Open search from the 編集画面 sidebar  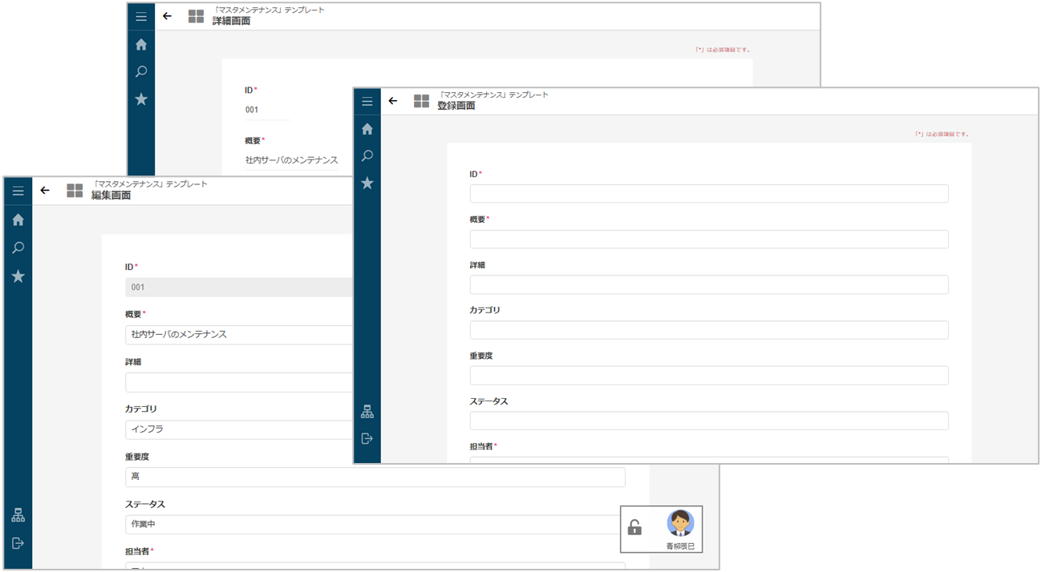(x=18, y=248)
